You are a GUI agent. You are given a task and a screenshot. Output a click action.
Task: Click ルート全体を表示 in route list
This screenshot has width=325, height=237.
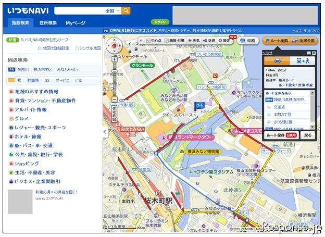[278, 93]
